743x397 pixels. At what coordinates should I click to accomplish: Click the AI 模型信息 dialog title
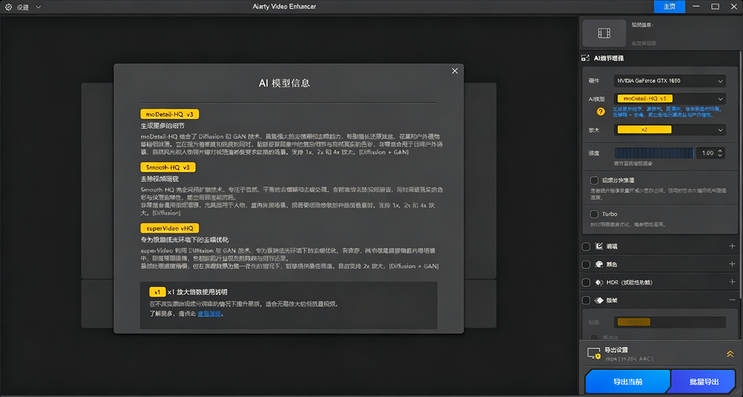284,83
